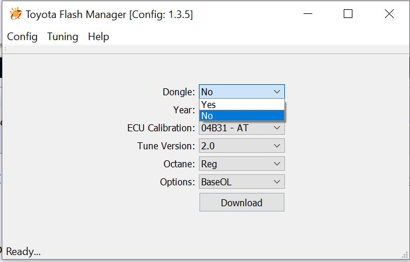Minimize the Toyota Flash Manager window

(x=308, y=14)
